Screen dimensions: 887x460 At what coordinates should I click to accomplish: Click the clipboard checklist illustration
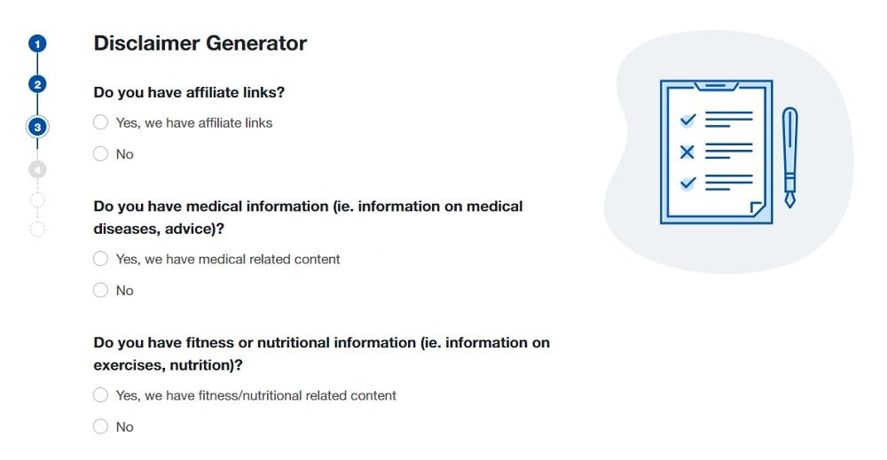click(716, 152)
